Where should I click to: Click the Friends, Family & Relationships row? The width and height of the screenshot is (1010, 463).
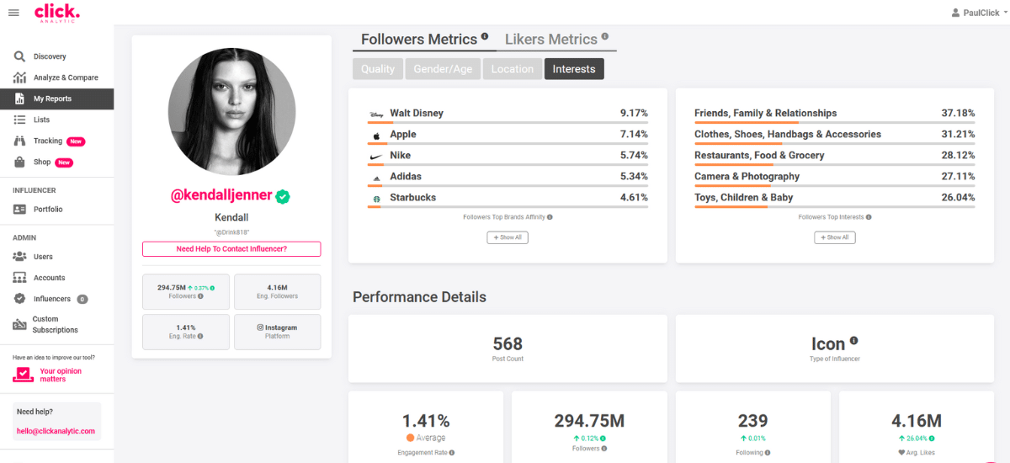coord(835,114)
